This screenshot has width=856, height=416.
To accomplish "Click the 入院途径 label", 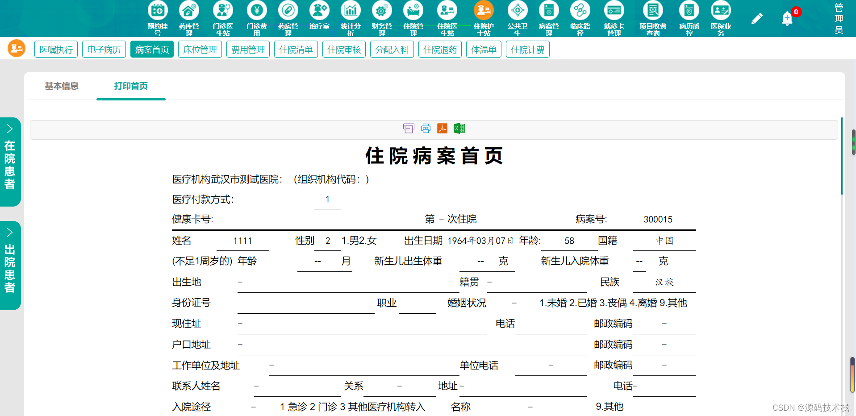I will click(x=192, y=407).
